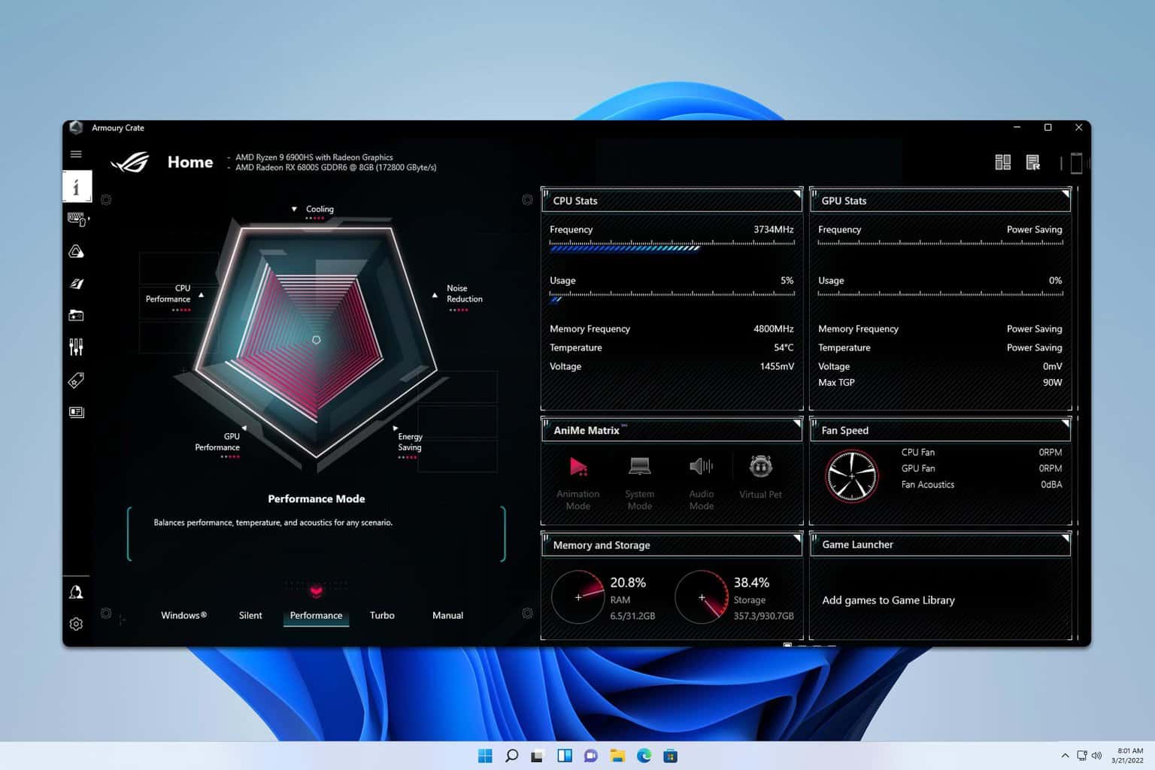This screenshot has width=1155, height=770.
Task: Select the AniMe Matrix System Mode icon
Action: click(640, 467)
